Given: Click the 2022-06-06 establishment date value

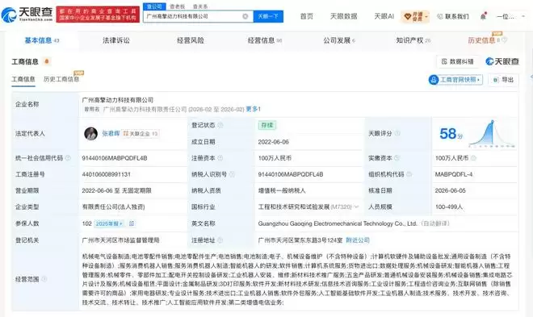Looking at the screenshot, I should pos(273,141).
